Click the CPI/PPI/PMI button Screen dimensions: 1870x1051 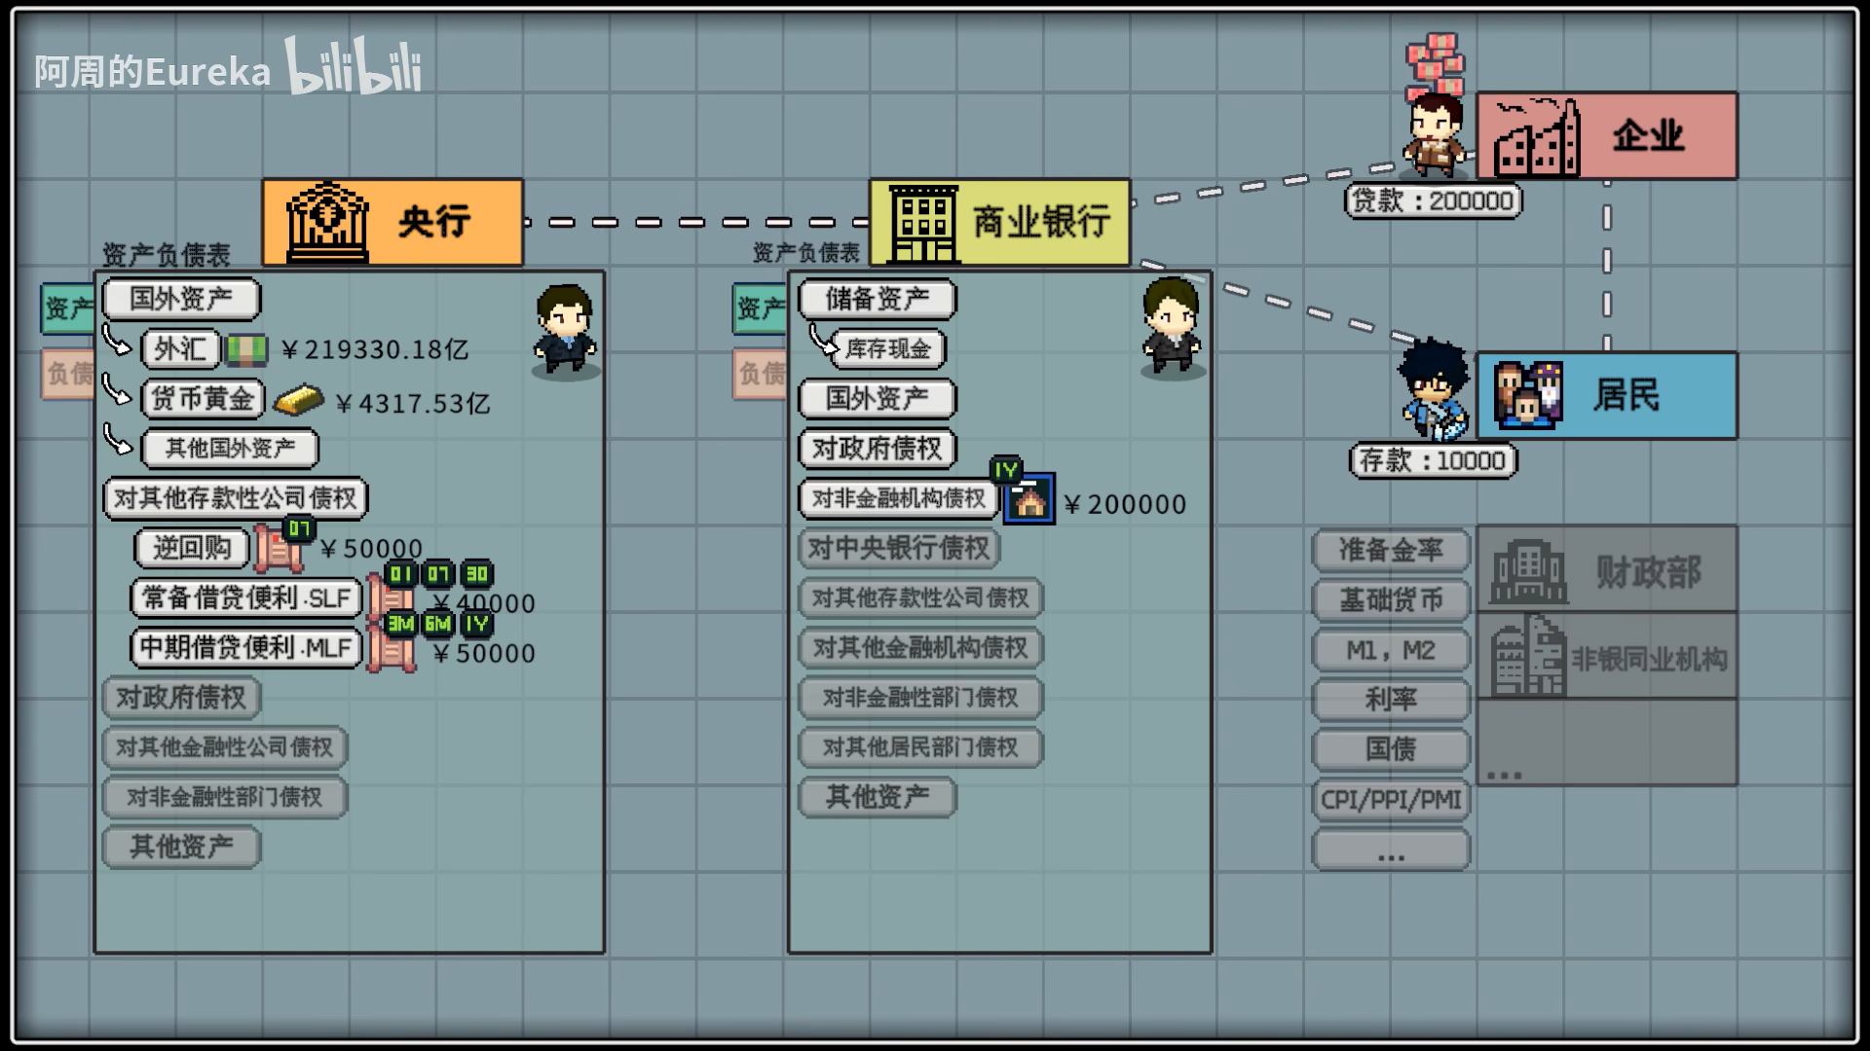pos(1390,800)
